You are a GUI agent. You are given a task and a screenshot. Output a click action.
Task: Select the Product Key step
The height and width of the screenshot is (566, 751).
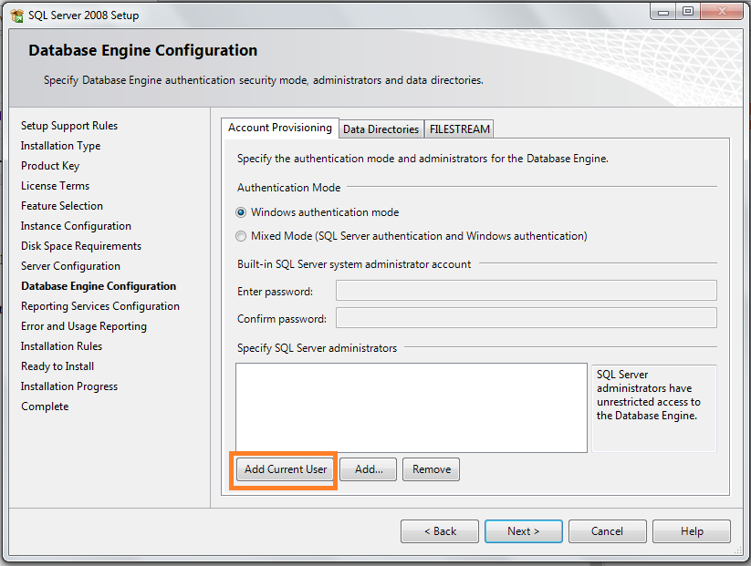point(50,166)
